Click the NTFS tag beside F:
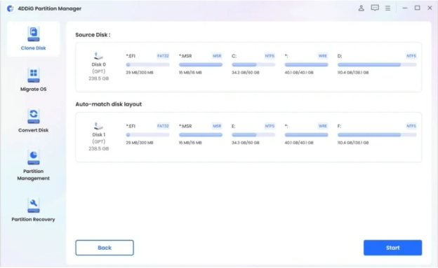The height and width of the screenshot is (268, 438). click(411, 126)
